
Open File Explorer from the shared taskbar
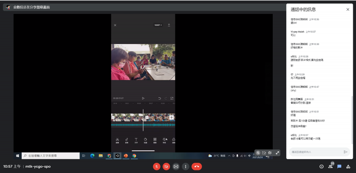click(101, 156)
